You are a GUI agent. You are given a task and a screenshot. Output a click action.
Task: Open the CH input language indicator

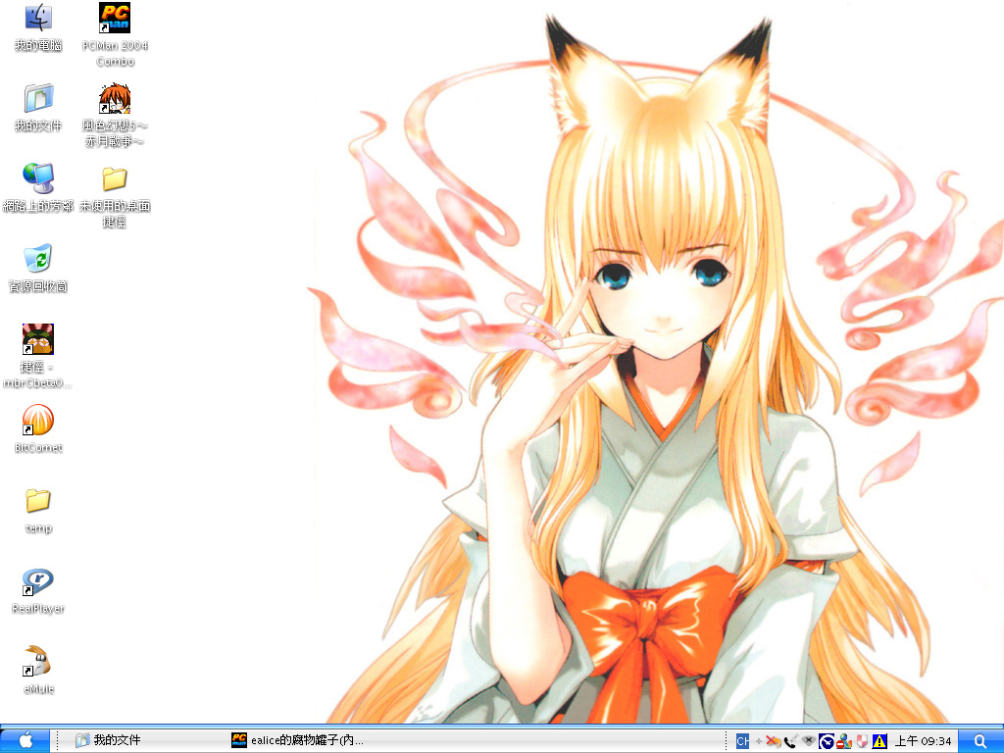(742, 741)
